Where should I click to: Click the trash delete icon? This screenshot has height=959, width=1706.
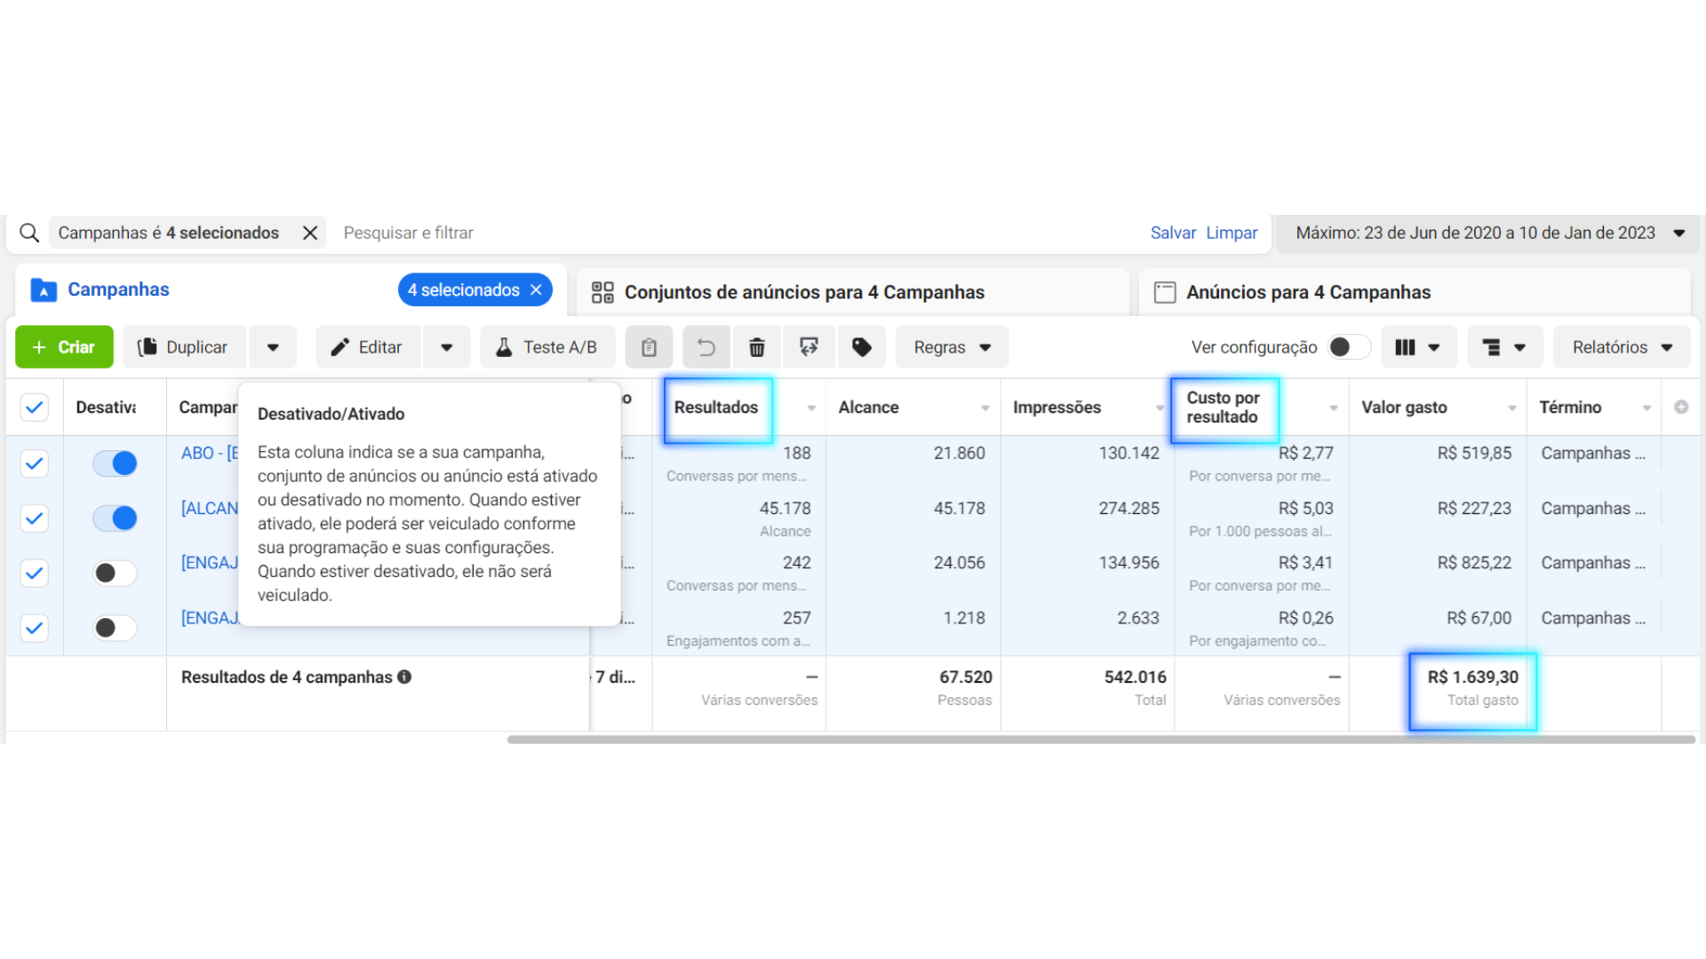756,347
